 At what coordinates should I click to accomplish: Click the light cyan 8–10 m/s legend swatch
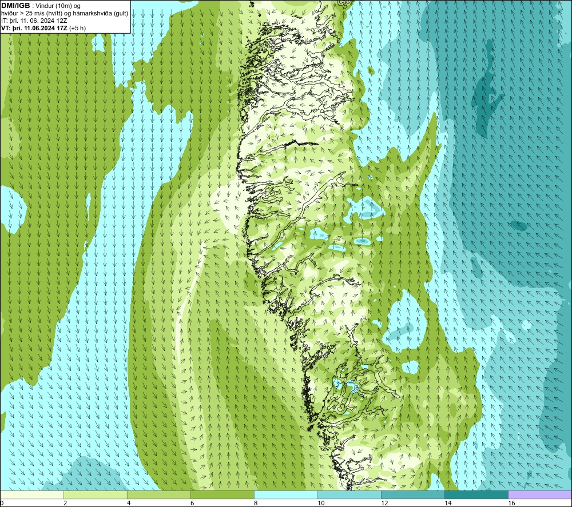(x=285, y=494)
